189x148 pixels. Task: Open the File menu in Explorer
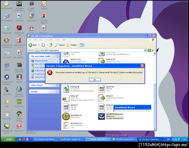click(x=30, y=40)
